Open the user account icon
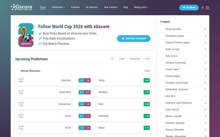Screen dimensions: 220x137 click(x=203, y=8)
